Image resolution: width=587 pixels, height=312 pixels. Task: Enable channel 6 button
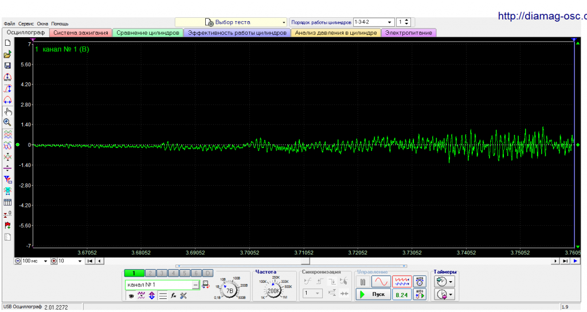pyautogui.click(x=196, y=273)
